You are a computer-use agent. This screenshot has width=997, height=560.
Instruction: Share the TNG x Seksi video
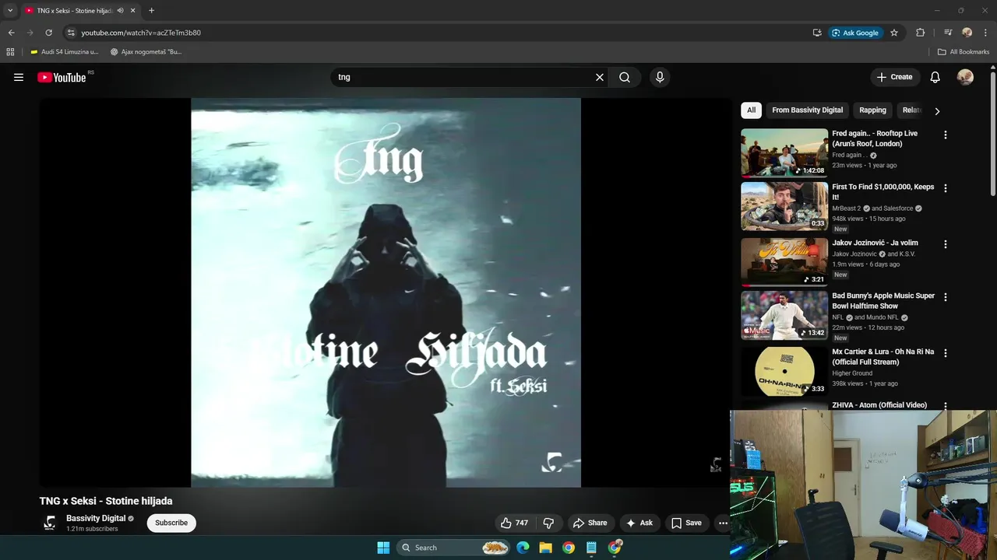[590, 523]
